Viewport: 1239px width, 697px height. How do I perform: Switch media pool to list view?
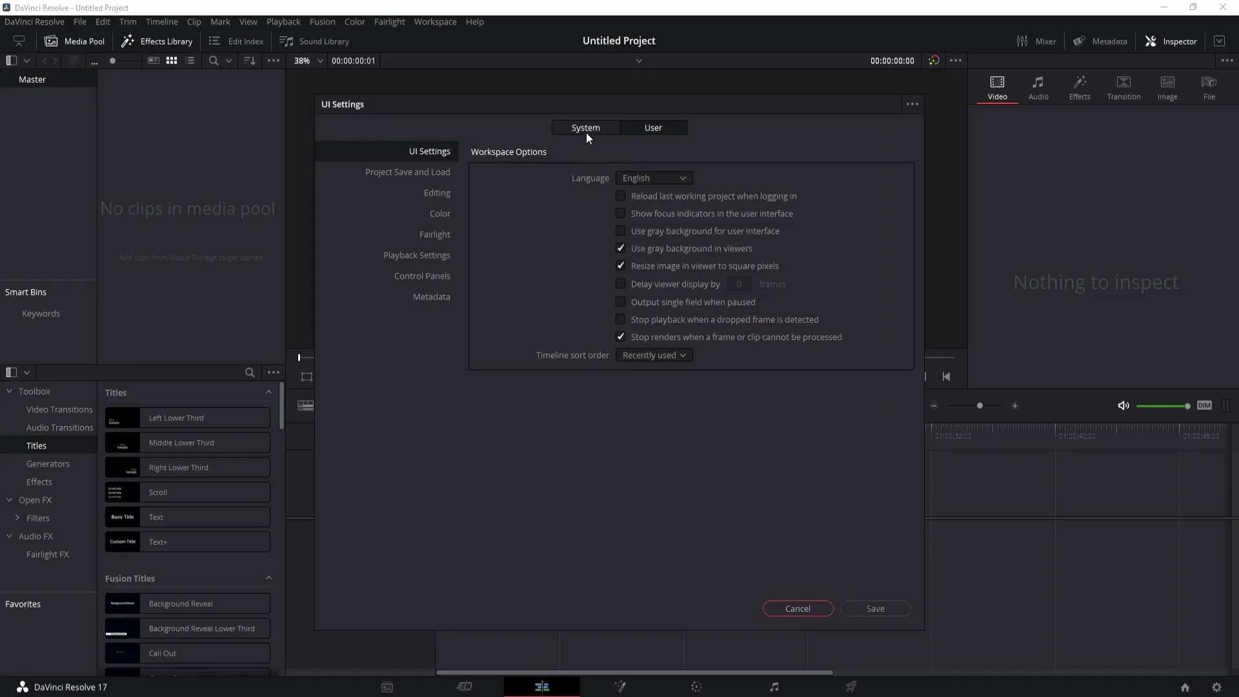tap(190, 61)
